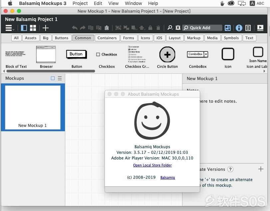Click the Ungroup controls icon

tap(126, 28)
